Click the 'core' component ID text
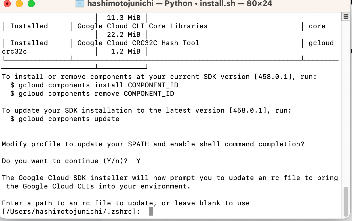This screenshot has width=352, height=221. click(317, 26)
